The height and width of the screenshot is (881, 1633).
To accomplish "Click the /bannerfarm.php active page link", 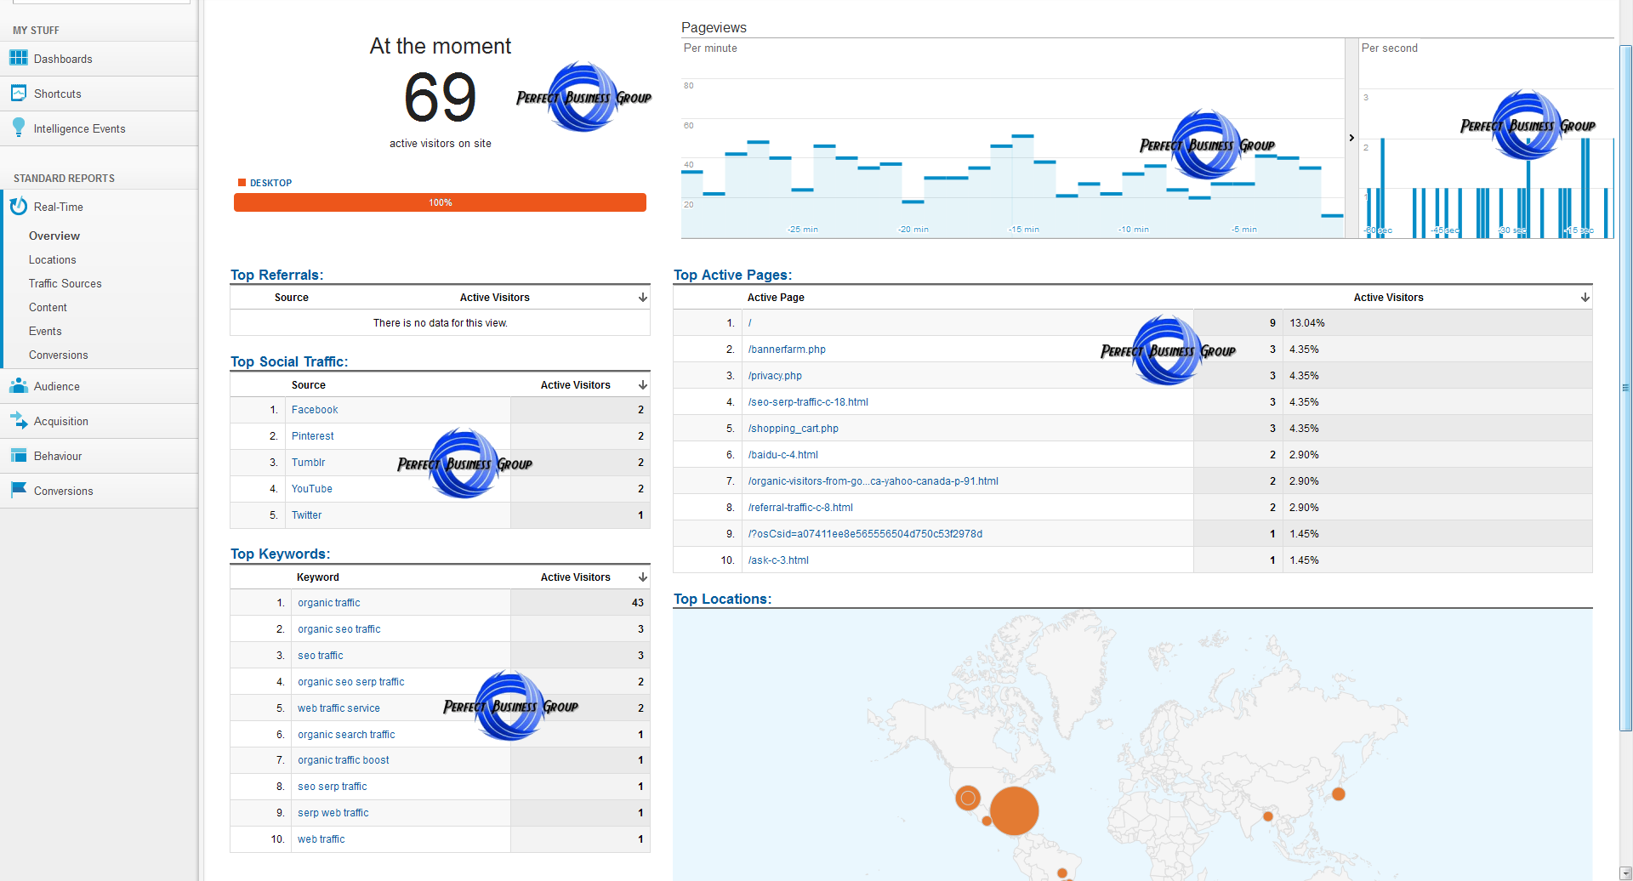I will [x=787, y=349].
